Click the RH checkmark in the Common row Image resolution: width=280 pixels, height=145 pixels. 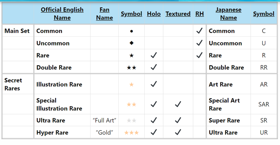click(x=199, y=31)
